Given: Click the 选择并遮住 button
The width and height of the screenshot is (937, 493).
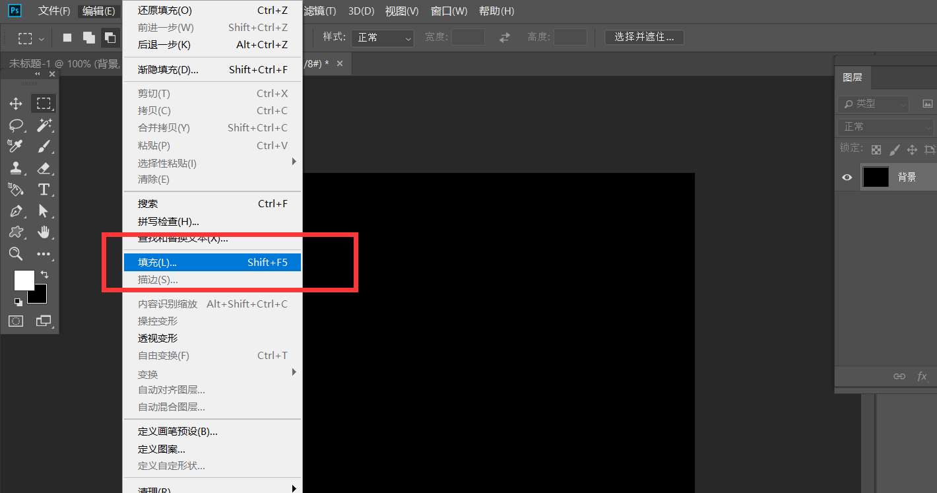Looking at the screenshot, I should (x=643, y=37).
